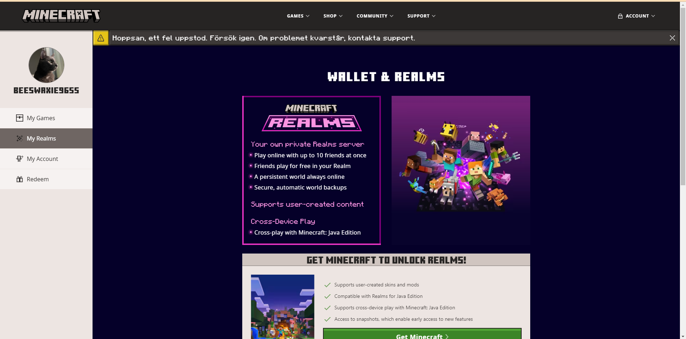This screenshot has width=686, height=339.
Task: Select Redeem in the sidebar
Action: (46, 179)
